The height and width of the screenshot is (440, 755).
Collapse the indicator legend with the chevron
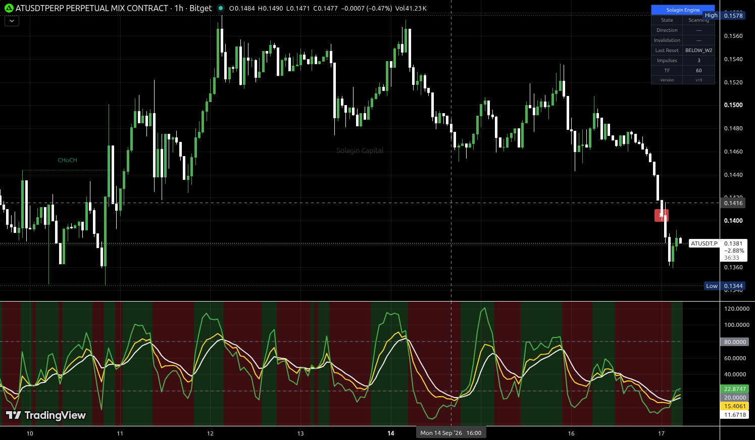(x=12, y=21)
